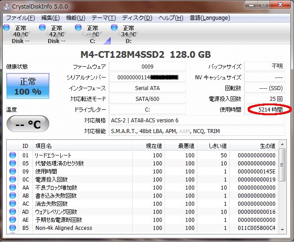Open the 編集(E) menu

pos(50,18)
